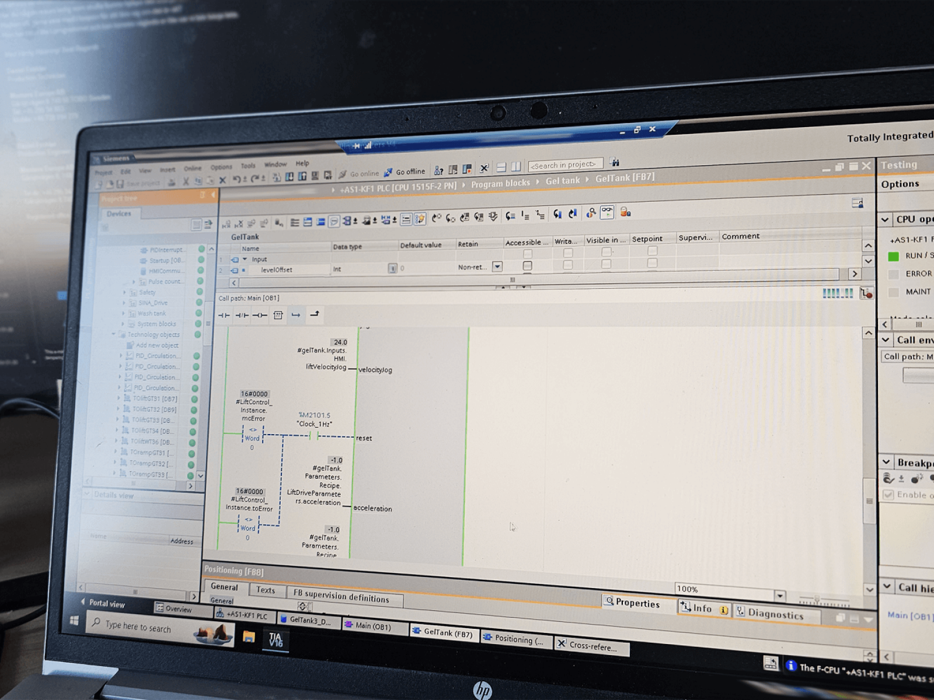Image resolution: width=934 pixels, height=700 pixels.
Task: Open File Explorer from Windows taskbar
Action: pyautogui.click(x=249, y=636)
